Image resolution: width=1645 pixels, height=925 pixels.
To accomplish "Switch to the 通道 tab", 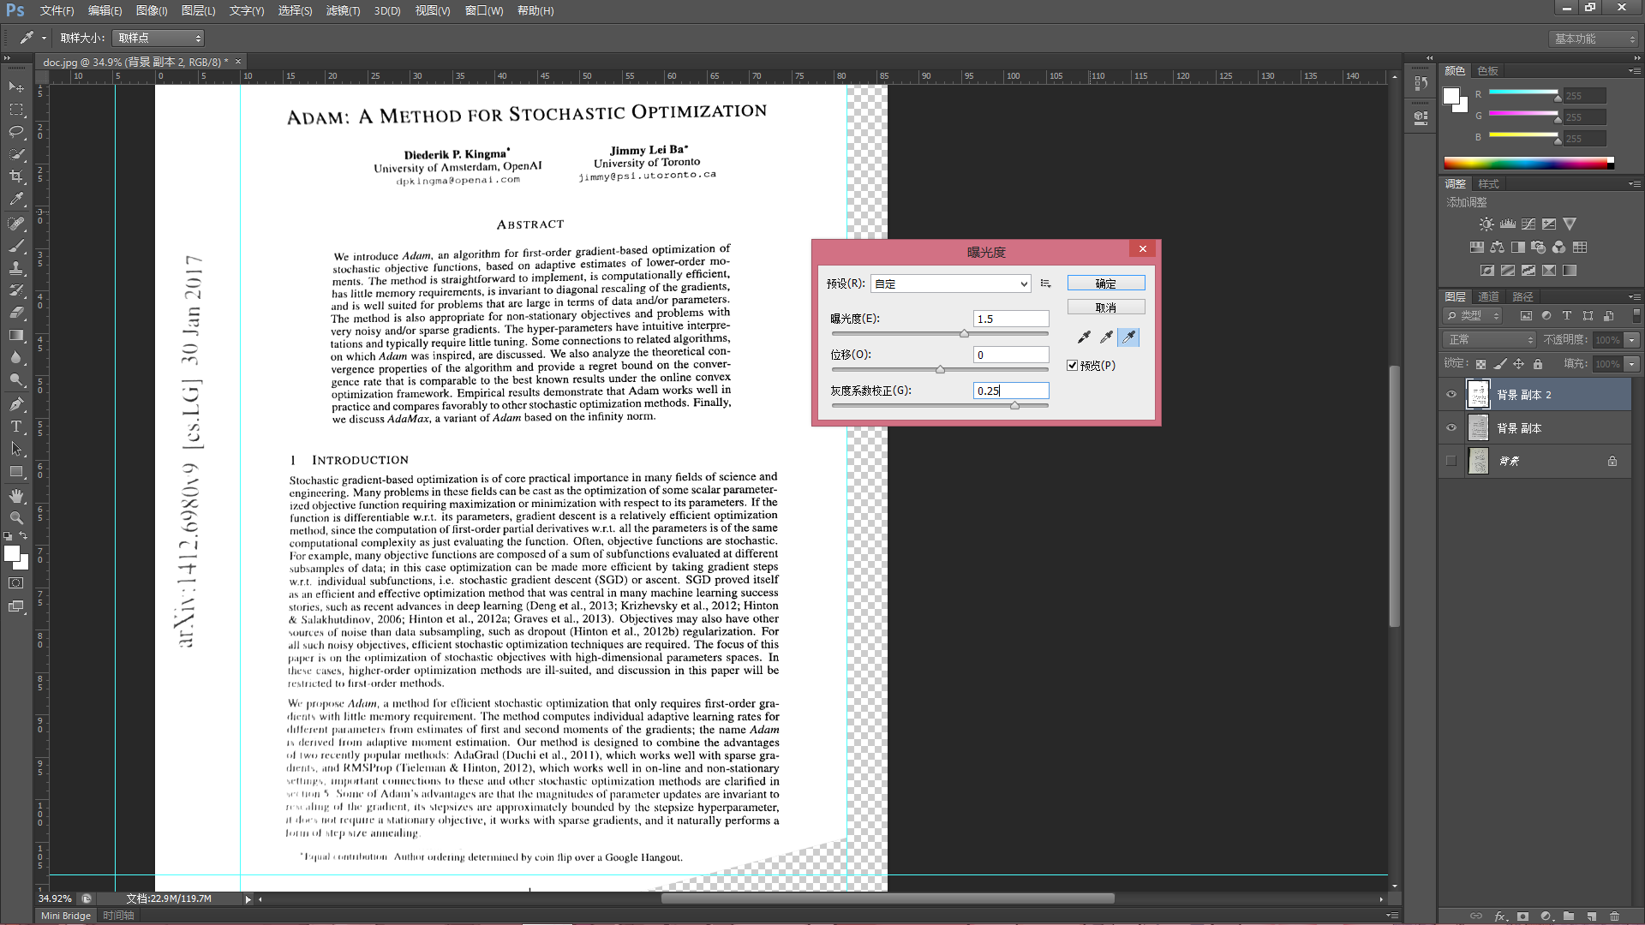I will pos(1488,297).
